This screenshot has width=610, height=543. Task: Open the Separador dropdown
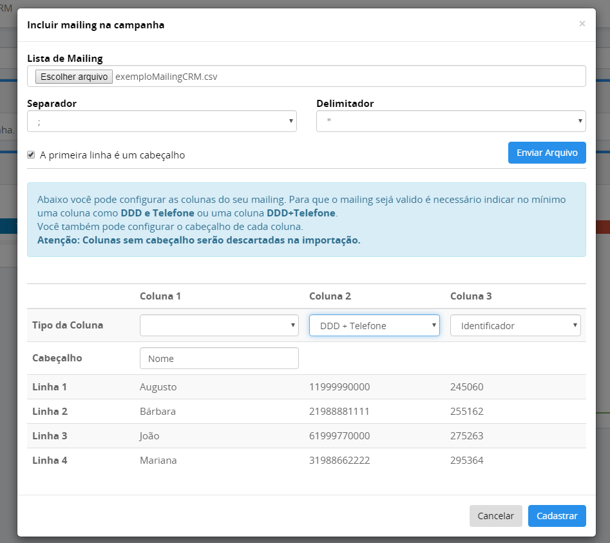pos(162,121)
